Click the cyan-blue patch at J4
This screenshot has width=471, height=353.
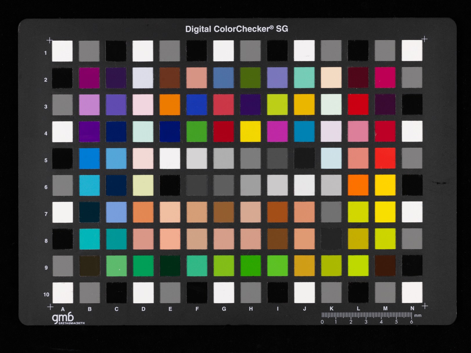click(304, 131)
